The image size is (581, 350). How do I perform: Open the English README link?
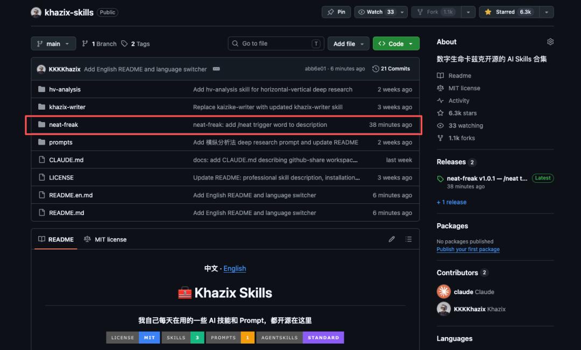[x=235, y=268]
